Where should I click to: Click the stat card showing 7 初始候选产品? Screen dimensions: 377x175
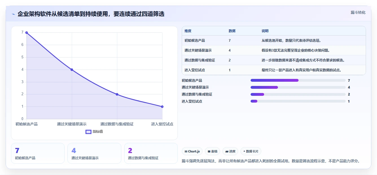[38, 153]
